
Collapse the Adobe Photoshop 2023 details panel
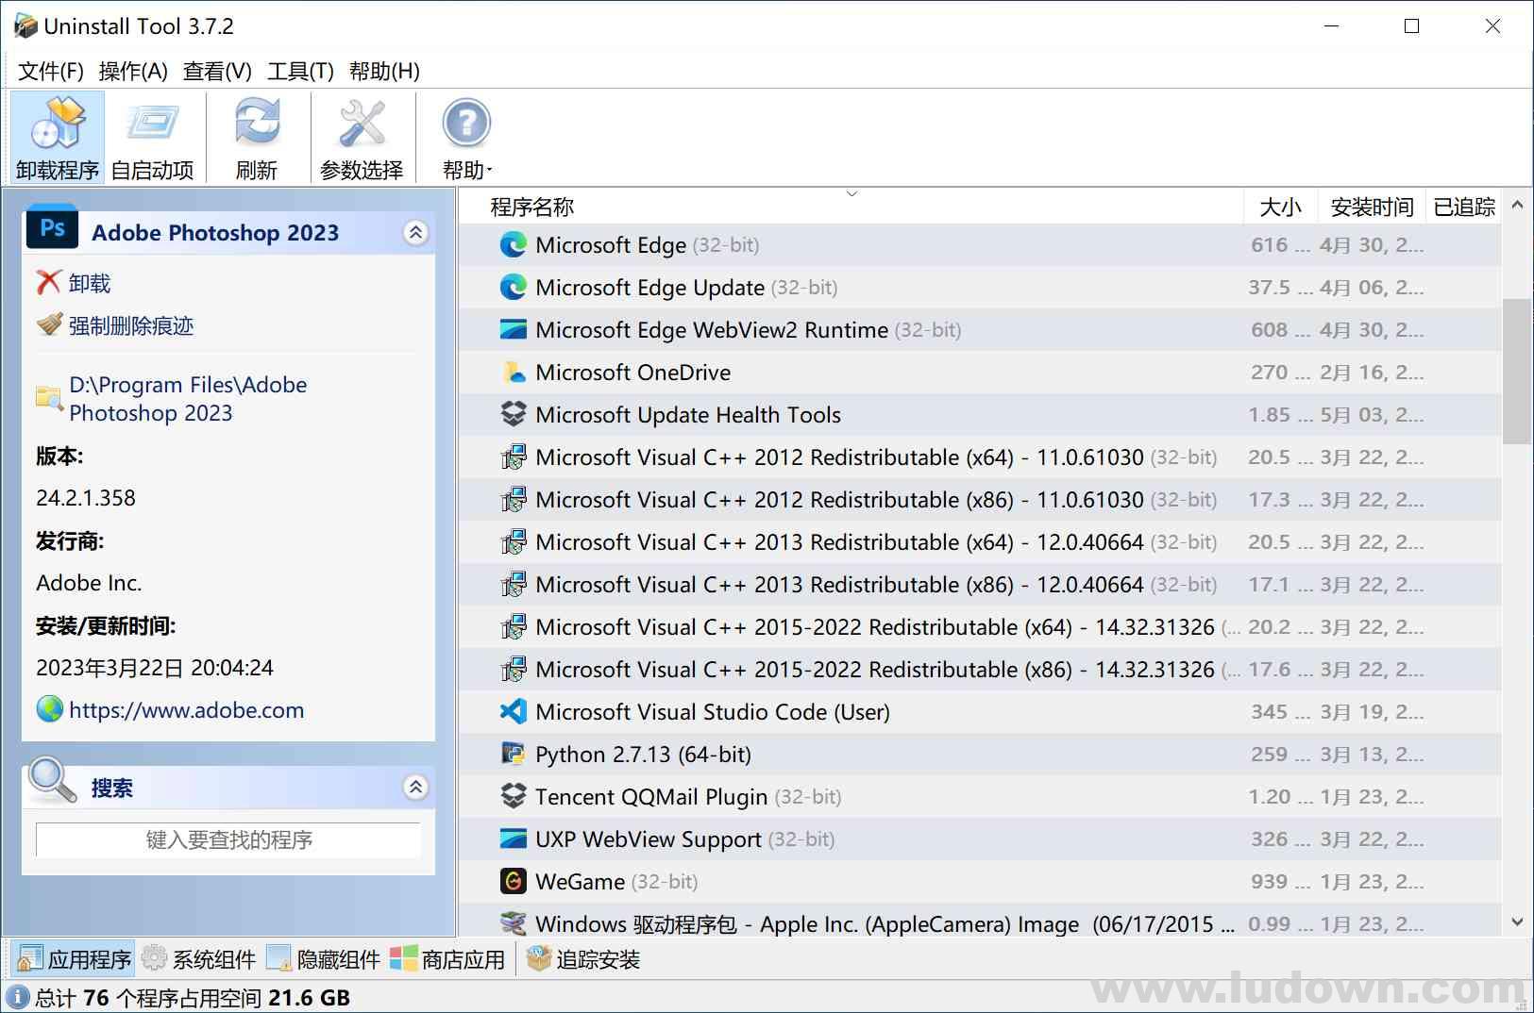click(416, 233)
